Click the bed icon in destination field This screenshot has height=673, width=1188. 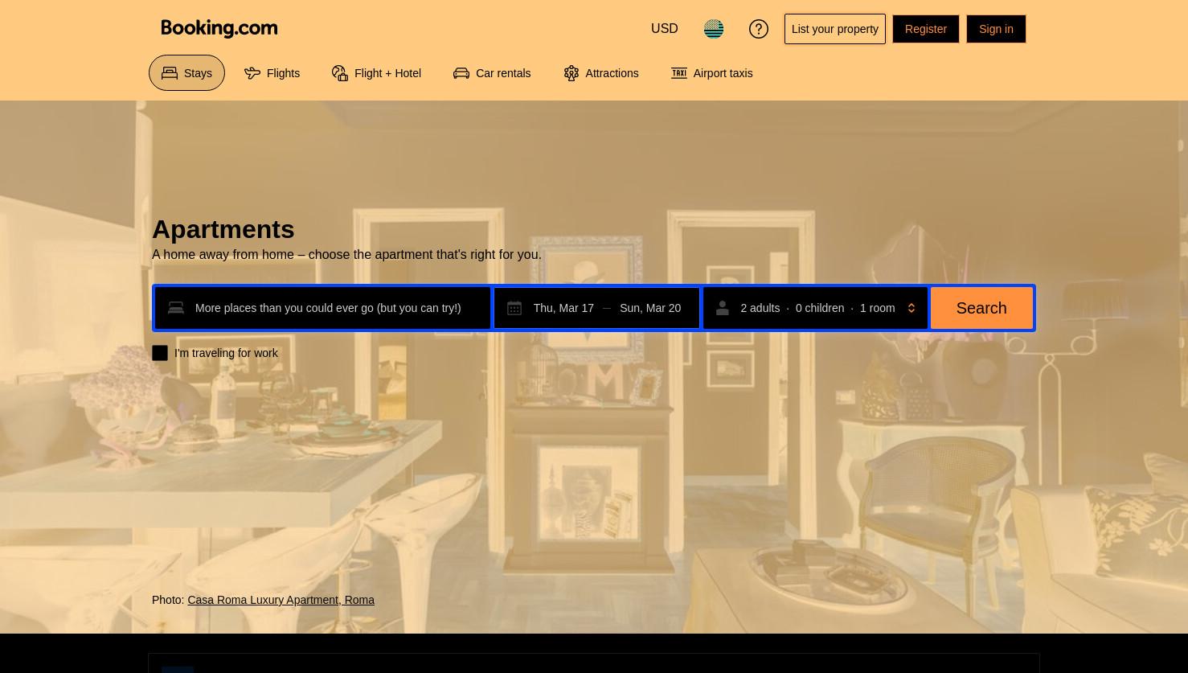(x=176, y=308)
